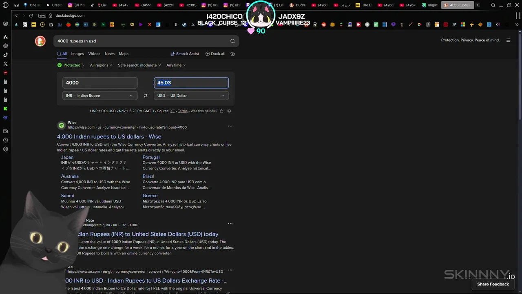Open the INR to USD xe.com result title
This screenshot has height=294, width=522.
[x=146, y=281]
